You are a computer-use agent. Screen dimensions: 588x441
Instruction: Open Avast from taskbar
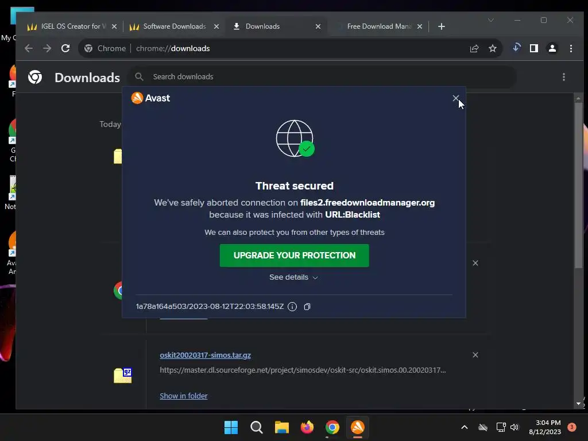pos(357,427)
